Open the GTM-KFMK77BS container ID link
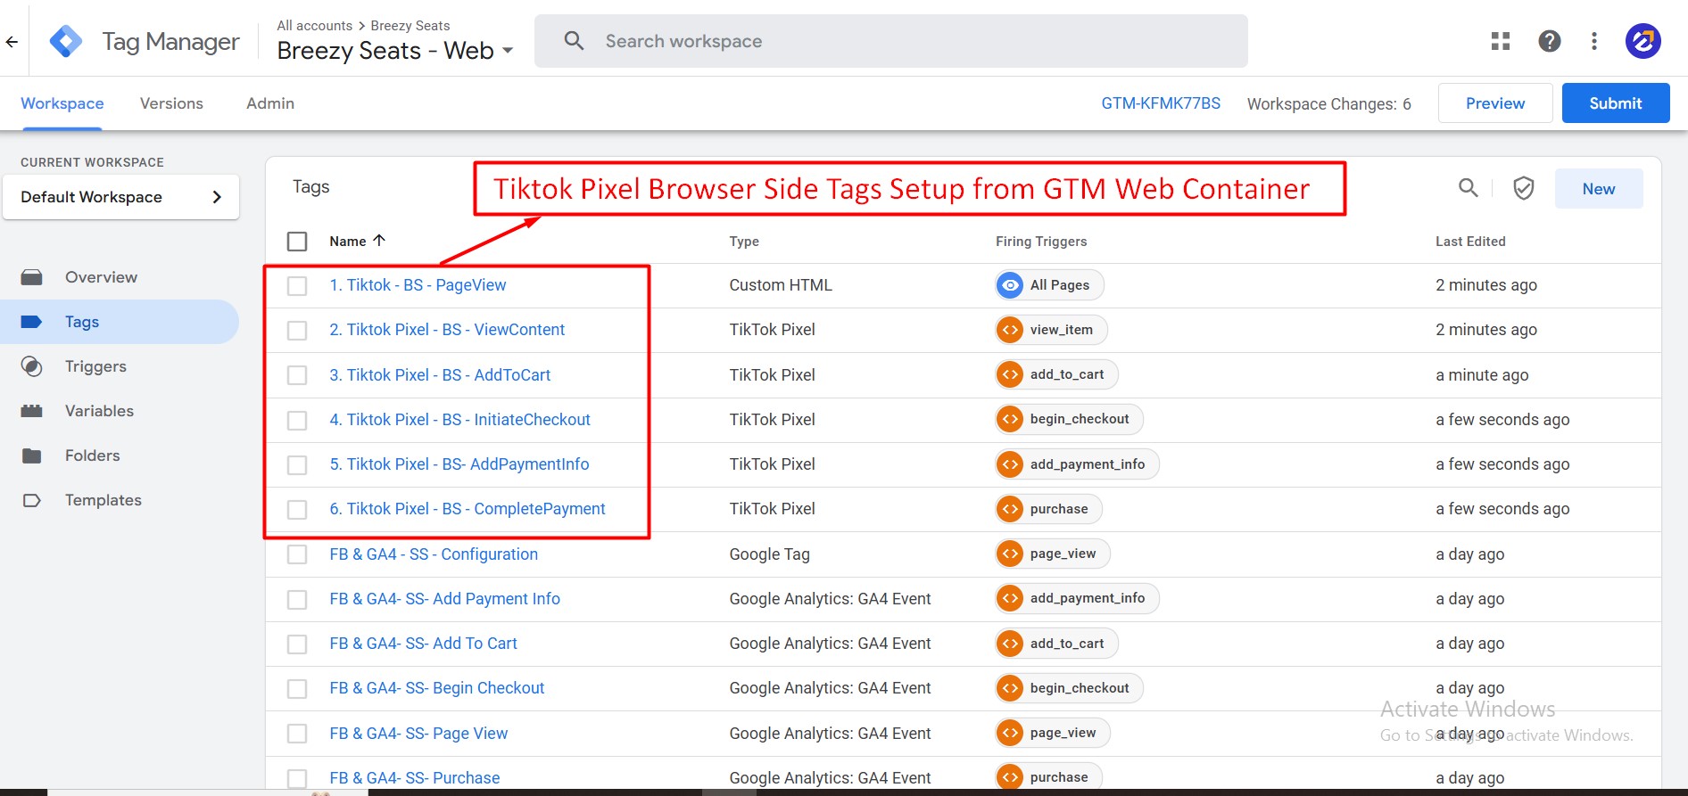This screenshot has width=1688, height=796. point(1161,103)
